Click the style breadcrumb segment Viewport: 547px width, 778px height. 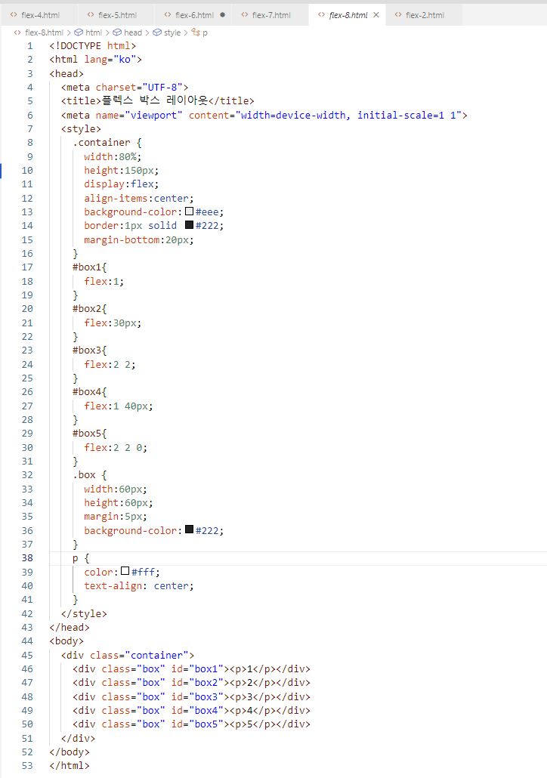(172, 32)
